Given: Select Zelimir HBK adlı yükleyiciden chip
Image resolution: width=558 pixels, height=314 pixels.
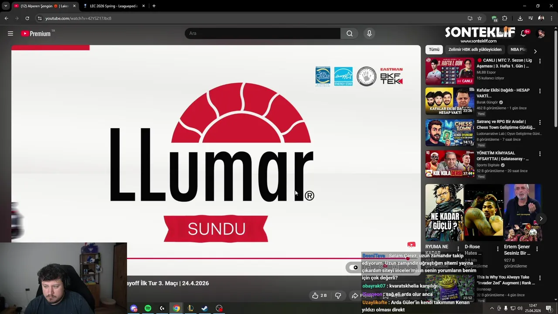Looking at the screenshot, I should point(475,50).
